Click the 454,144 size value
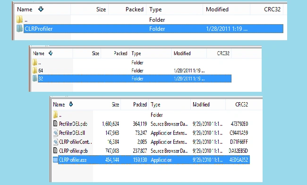This screenshot has height=185, width=307. point(112,160)
